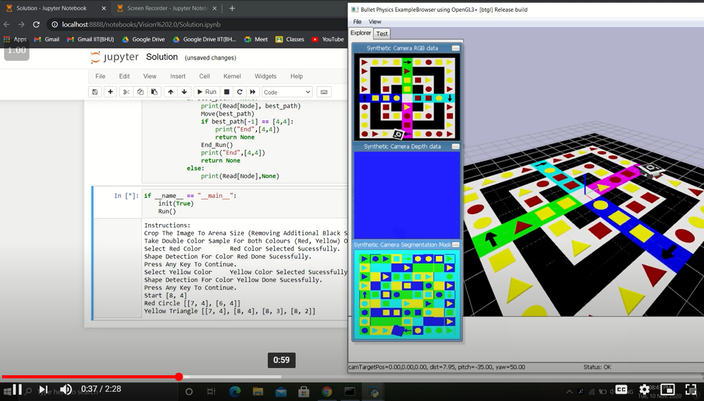Switch to the Test tab
The width and height of the screenshot is (704, 401).
point(382,34)
